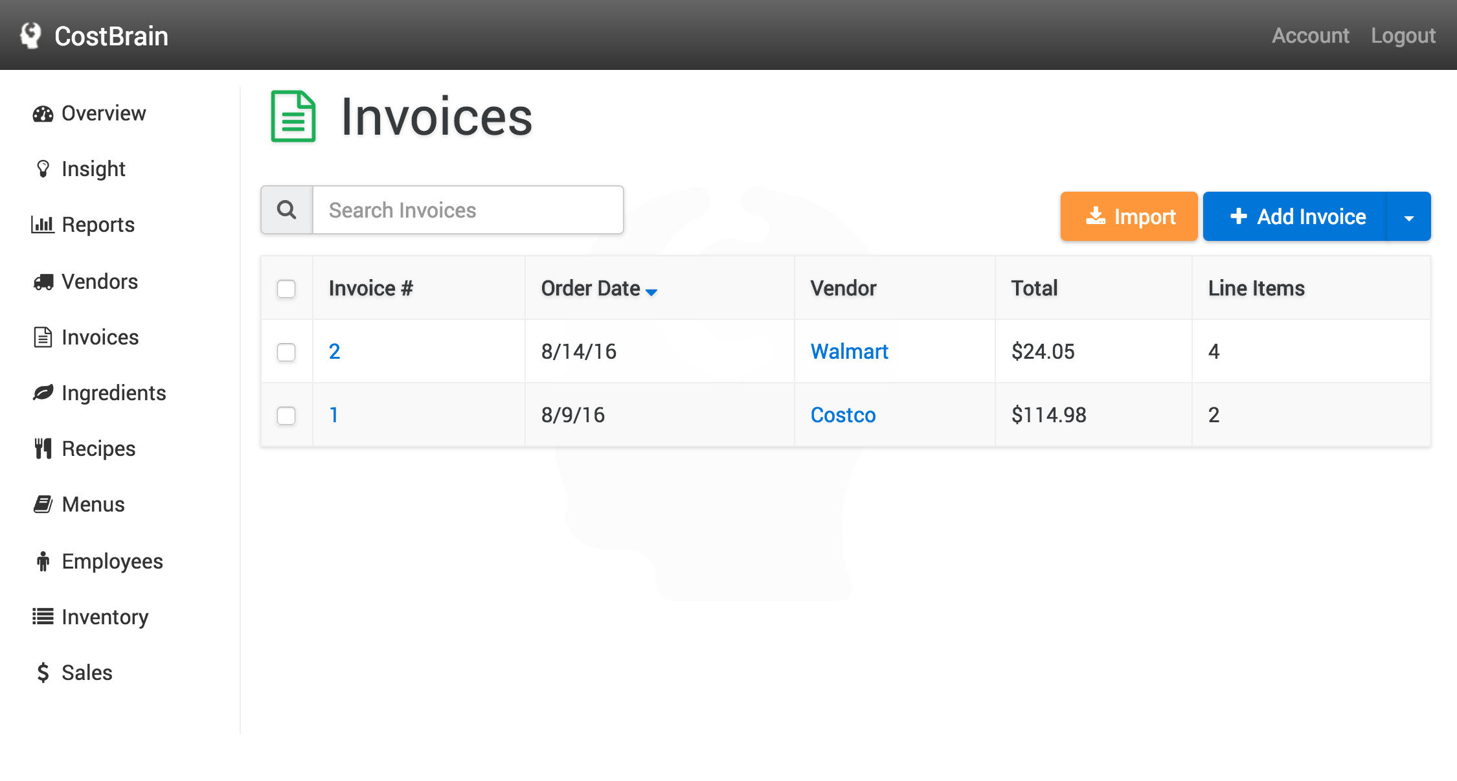Click the Ingredients leaf icon
Image resolution: width=1457 pixels, height=781 pixels.
pyautogui.click(x=43, y=392)
